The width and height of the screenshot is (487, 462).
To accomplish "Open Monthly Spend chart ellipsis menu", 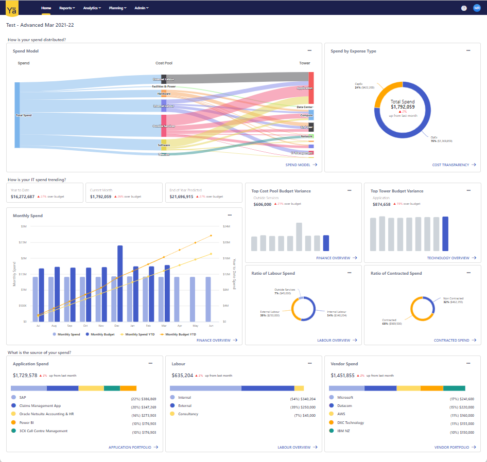I will [230, 216].
